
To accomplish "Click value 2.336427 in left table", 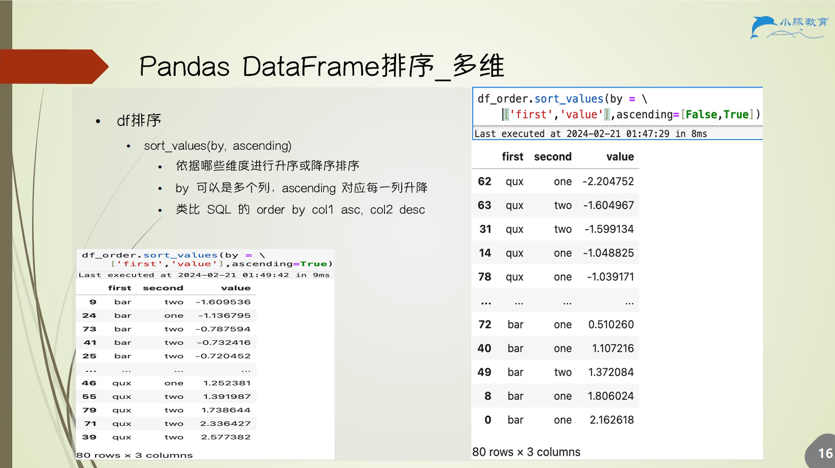I will [225, 424].
